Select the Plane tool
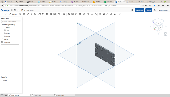 click(100, 14)
